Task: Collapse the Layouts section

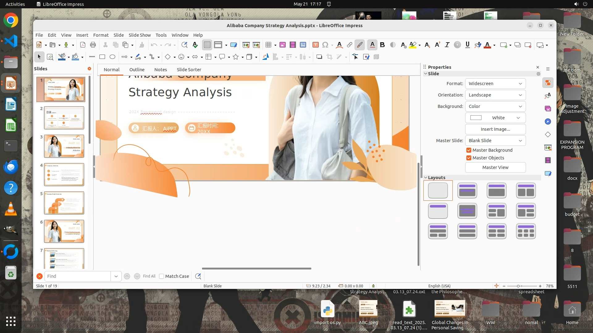Action: (x=426, y=178)
